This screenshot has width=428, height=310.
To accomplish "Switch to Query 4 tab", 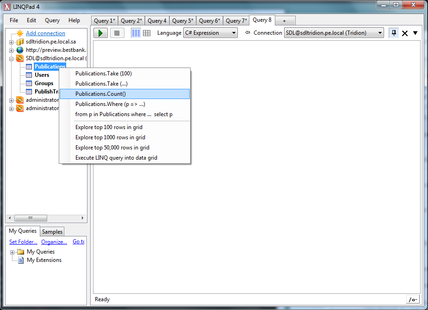I will pyautogui.click(x=157, y=21).
